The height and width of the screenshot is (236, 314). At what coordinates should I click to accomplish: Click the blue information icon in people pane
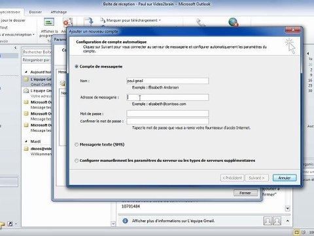point(125,221)
